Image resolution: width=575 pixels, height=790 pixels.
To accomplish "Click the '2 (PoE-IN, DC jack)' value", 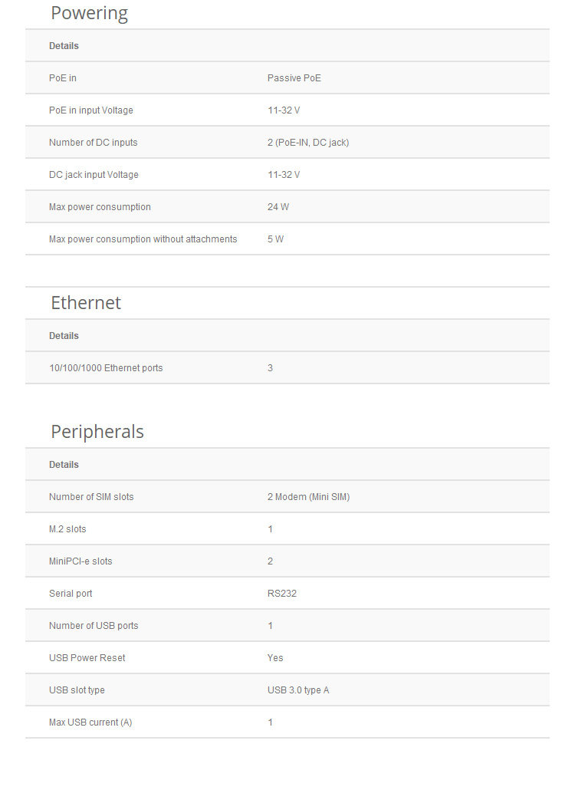I will click(308, 143).
